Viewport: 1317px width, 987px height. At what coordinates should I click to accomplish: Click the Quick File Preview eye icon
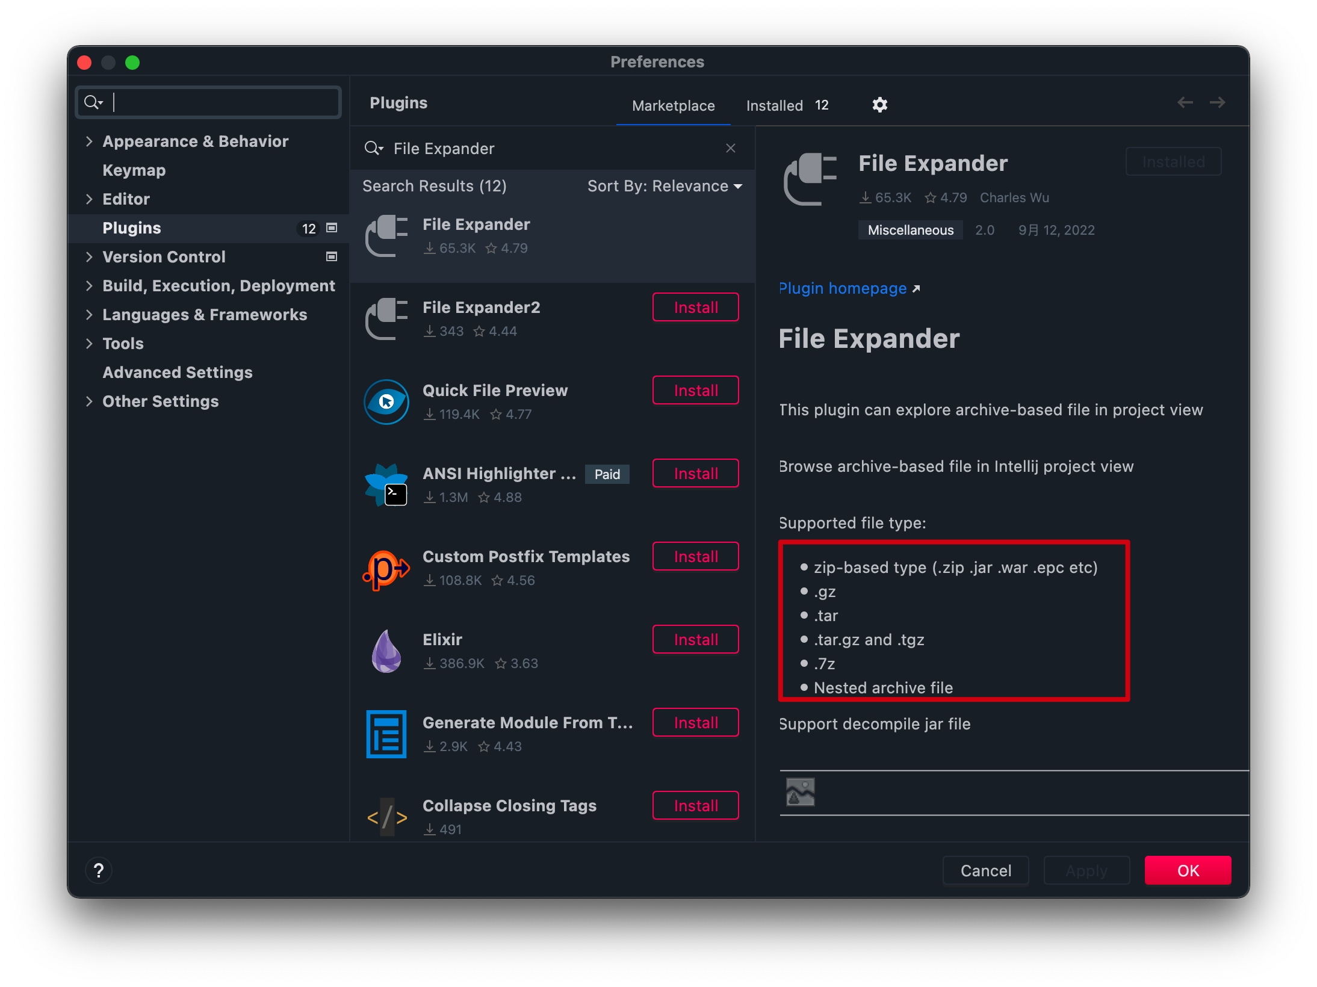point(386,401)
